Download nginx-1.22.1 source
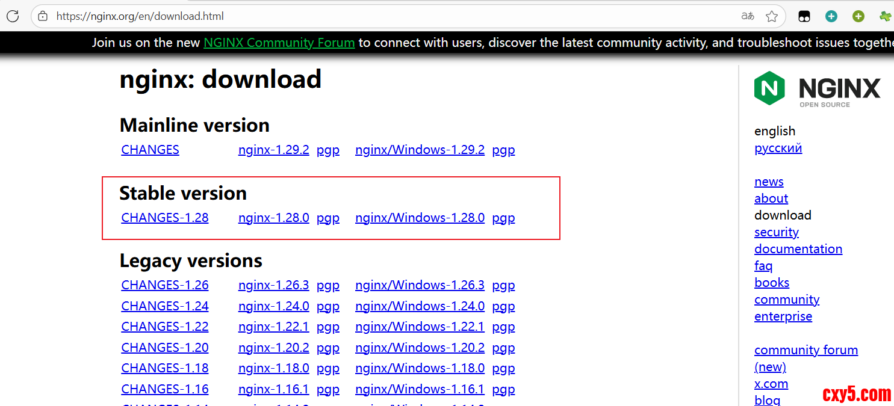Screen dimensions: 894x406 (x=274, y=327)
